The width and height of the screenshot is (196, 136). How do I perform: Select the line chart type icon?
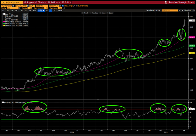point(47,10)
